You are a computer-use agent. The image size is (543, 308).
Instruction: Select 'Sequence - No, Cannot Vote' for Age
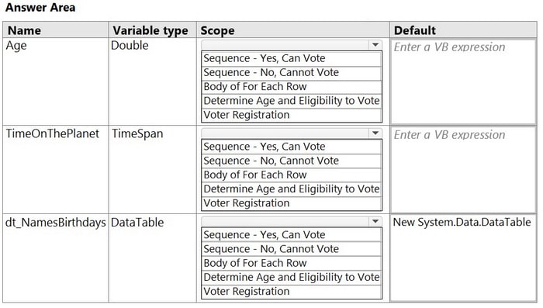(292, 73)
